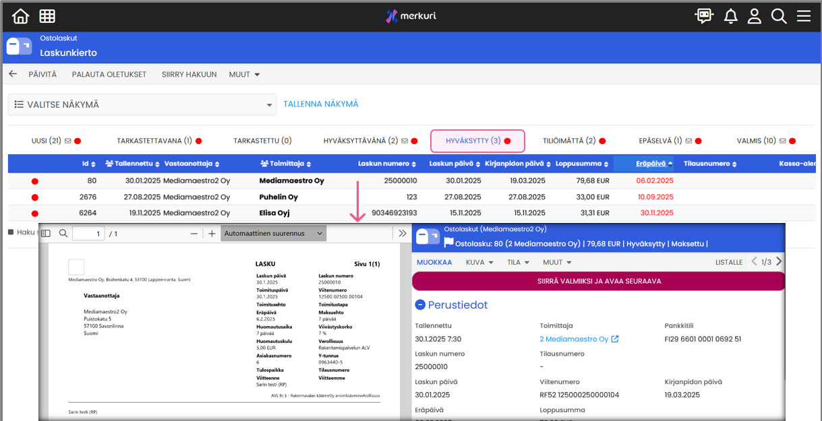Go to the Merkuri home page icon
Screen dimensions: 822x421
[21, 16]
